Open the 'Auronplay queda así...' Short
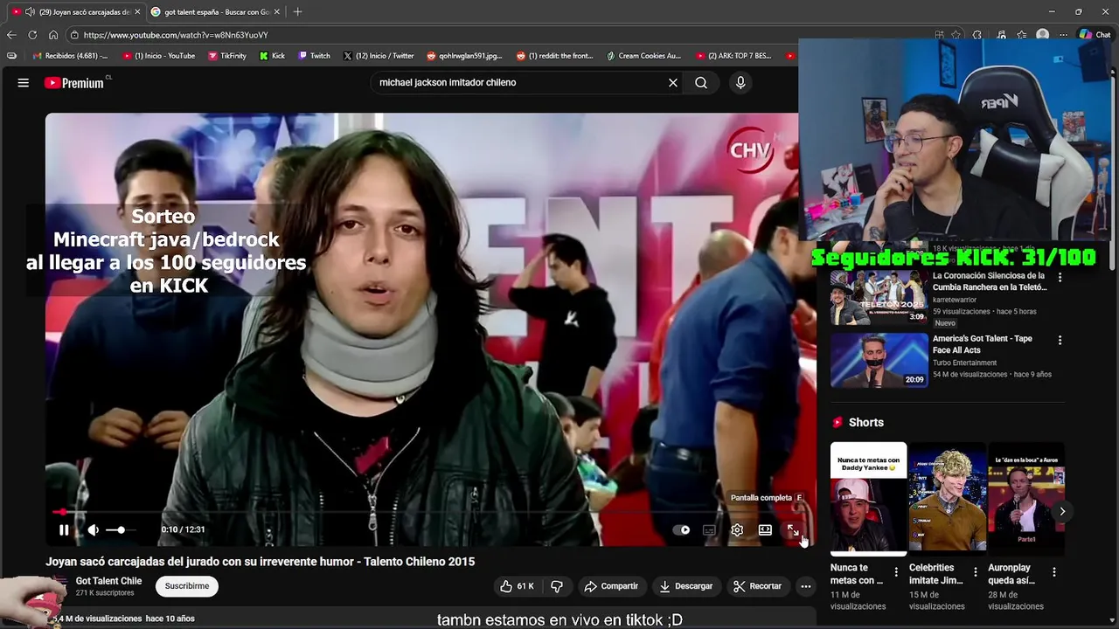 pyautogui.click(x=1026, y=499)
